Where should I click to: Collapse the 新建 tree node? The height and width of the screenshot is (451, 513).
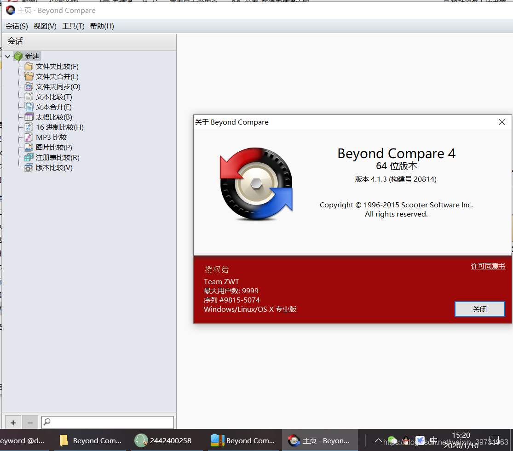[x=7, y=57]
